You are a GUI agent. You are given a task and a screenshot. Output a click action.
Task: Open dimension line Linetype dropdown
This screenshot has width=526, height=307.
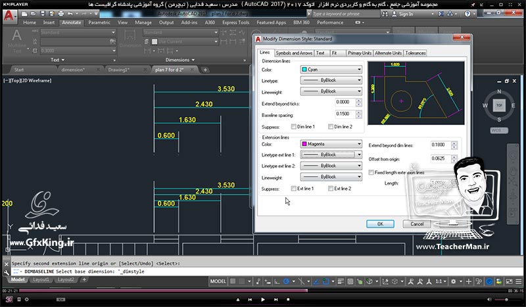pos(331,80)
